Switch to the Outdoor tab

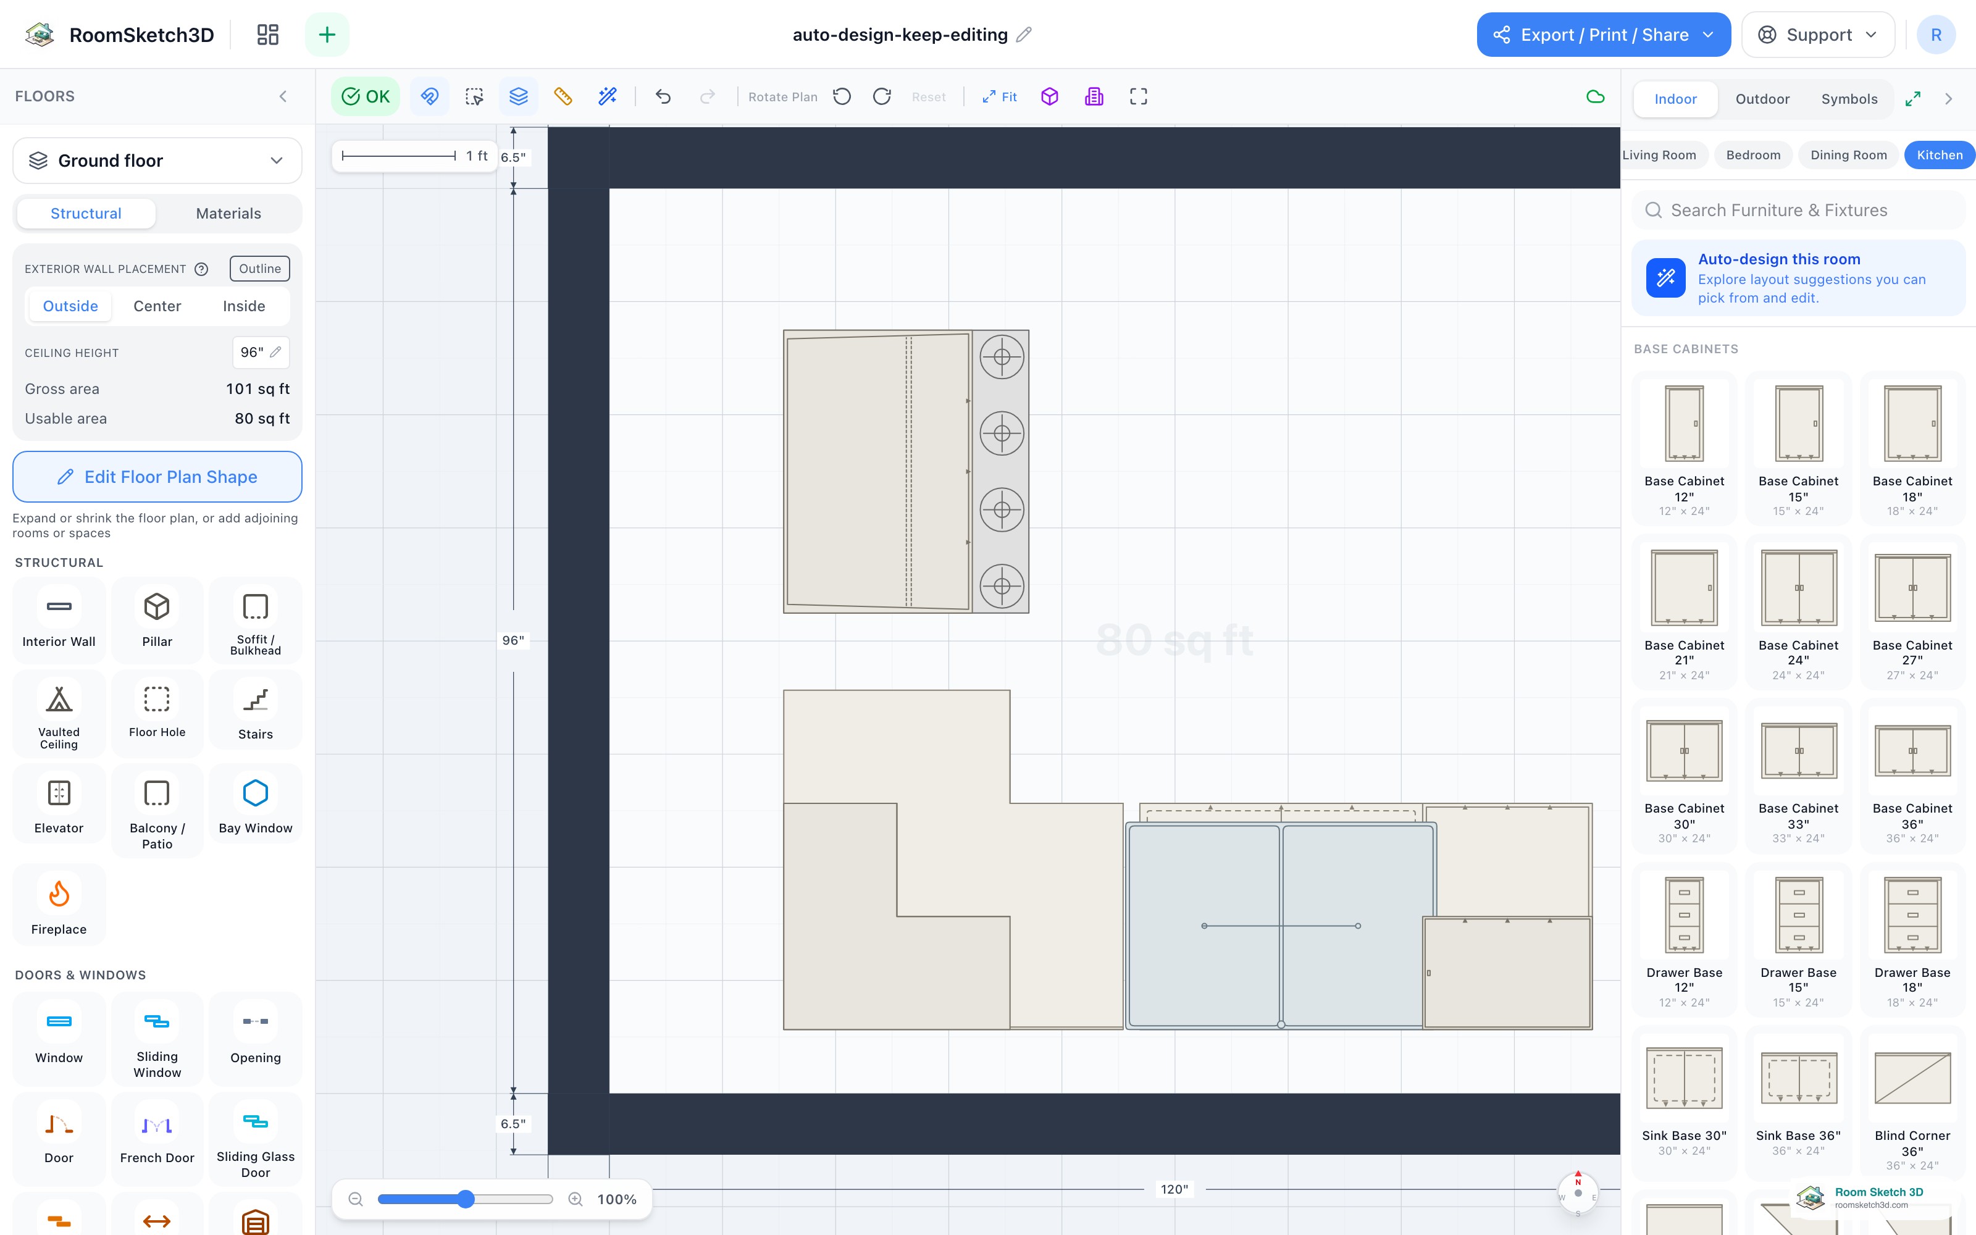pos(1762,99)
